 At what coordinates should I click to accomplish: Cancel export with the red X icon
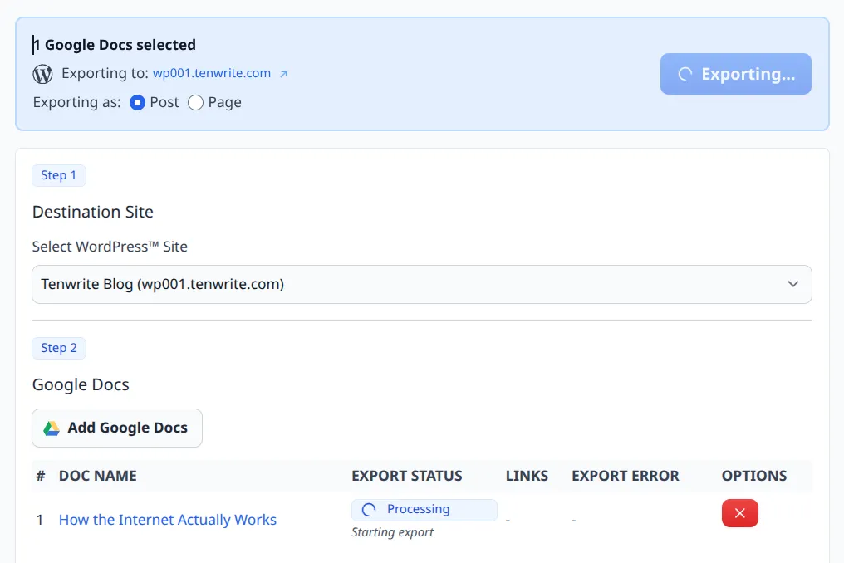(739, 513)
